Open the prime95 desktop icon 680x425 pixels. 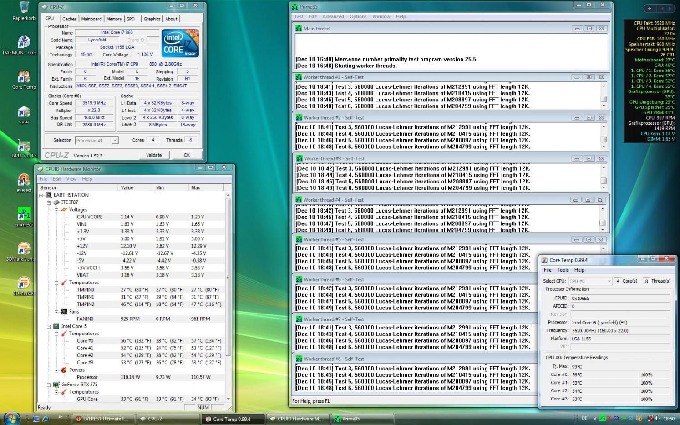pyautogui.click(x=24, y=218)
